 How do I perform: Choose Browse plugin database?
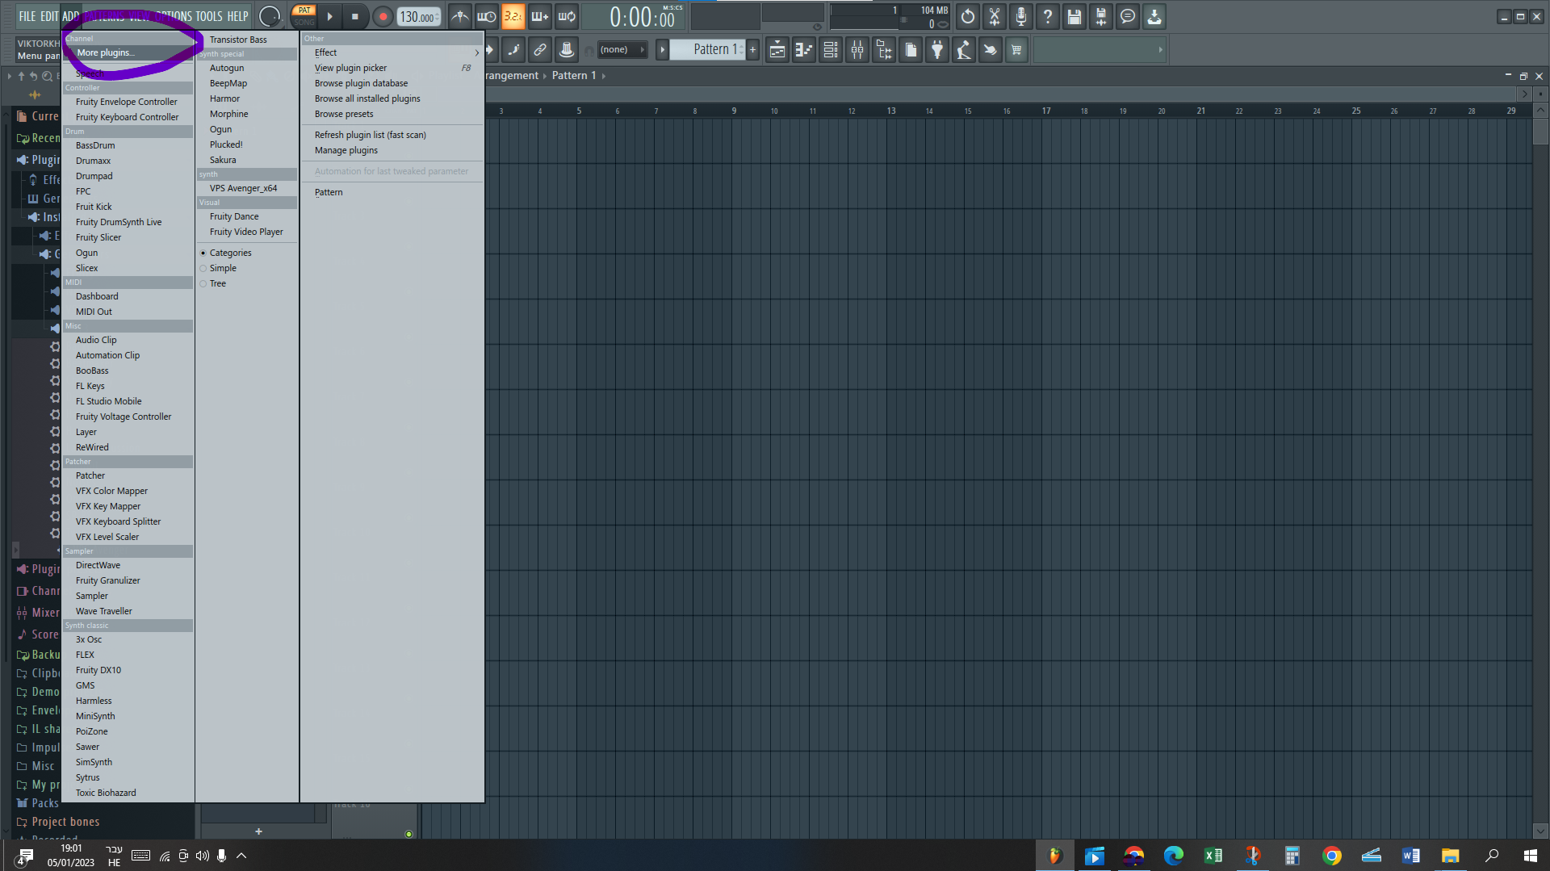coord(393,83)
